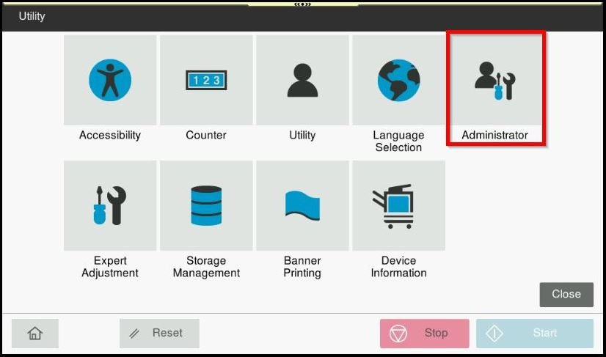Click the Administrator text label

pos(494,136)
